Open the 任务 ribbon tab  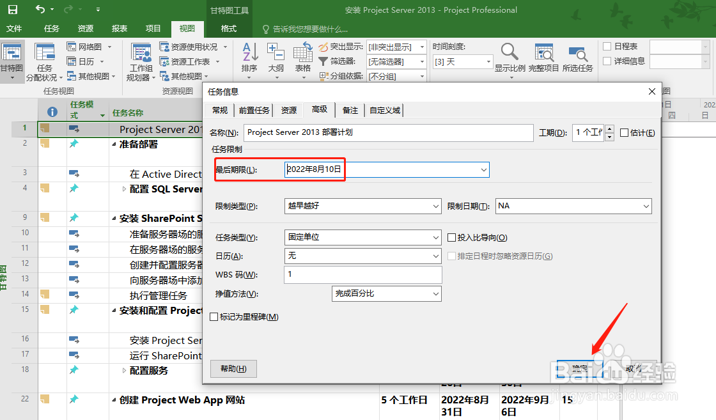51,29
